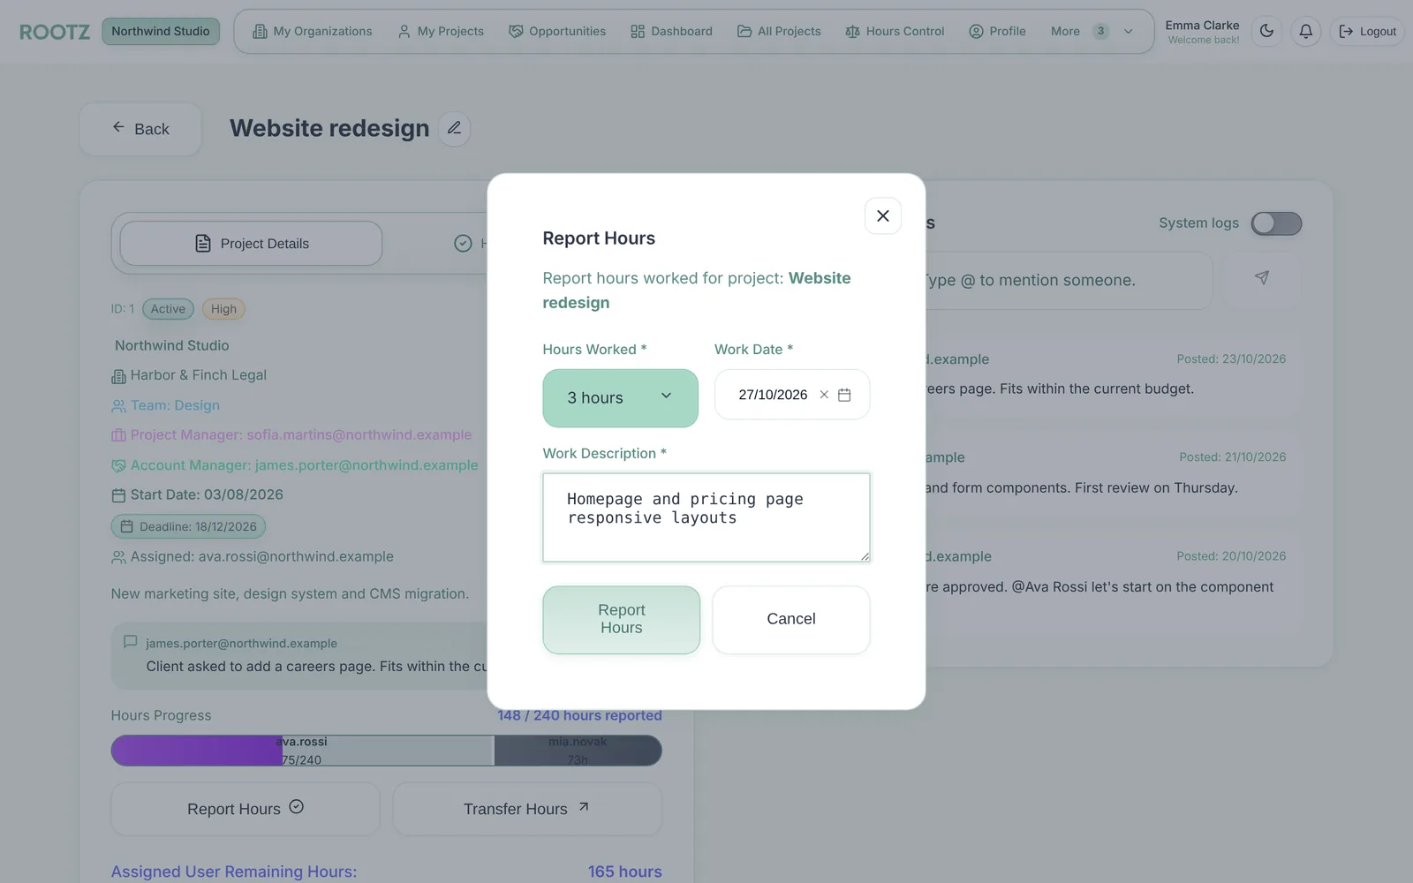This screenshot has height=883, width=1413.
Task: Expand the More menu chevron
Action: click(1128, 32)
